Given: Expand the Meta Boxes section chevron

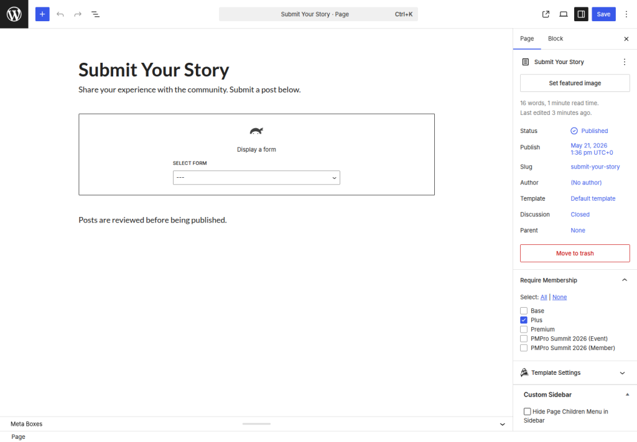Looking at the screenshot, I should tap(502, 424).
